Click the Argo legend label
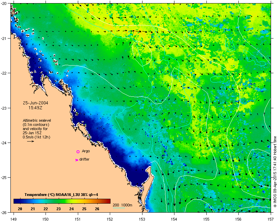 pos(86,151)
